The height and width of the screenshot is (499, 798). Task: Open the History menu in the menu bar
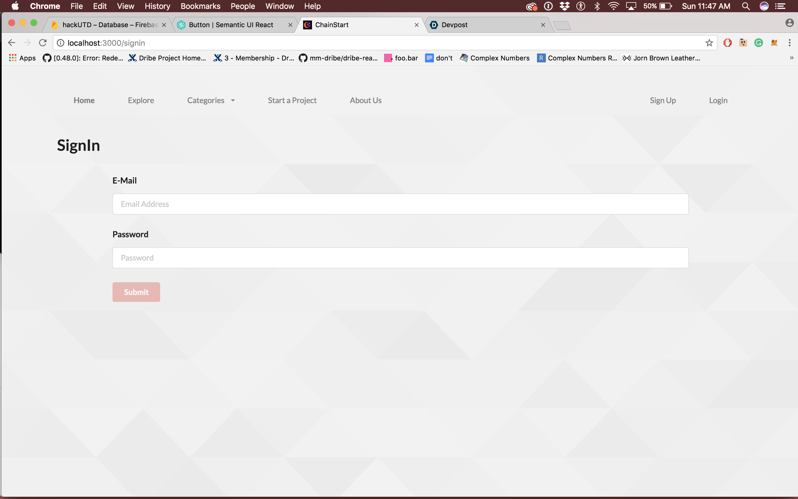157,6
